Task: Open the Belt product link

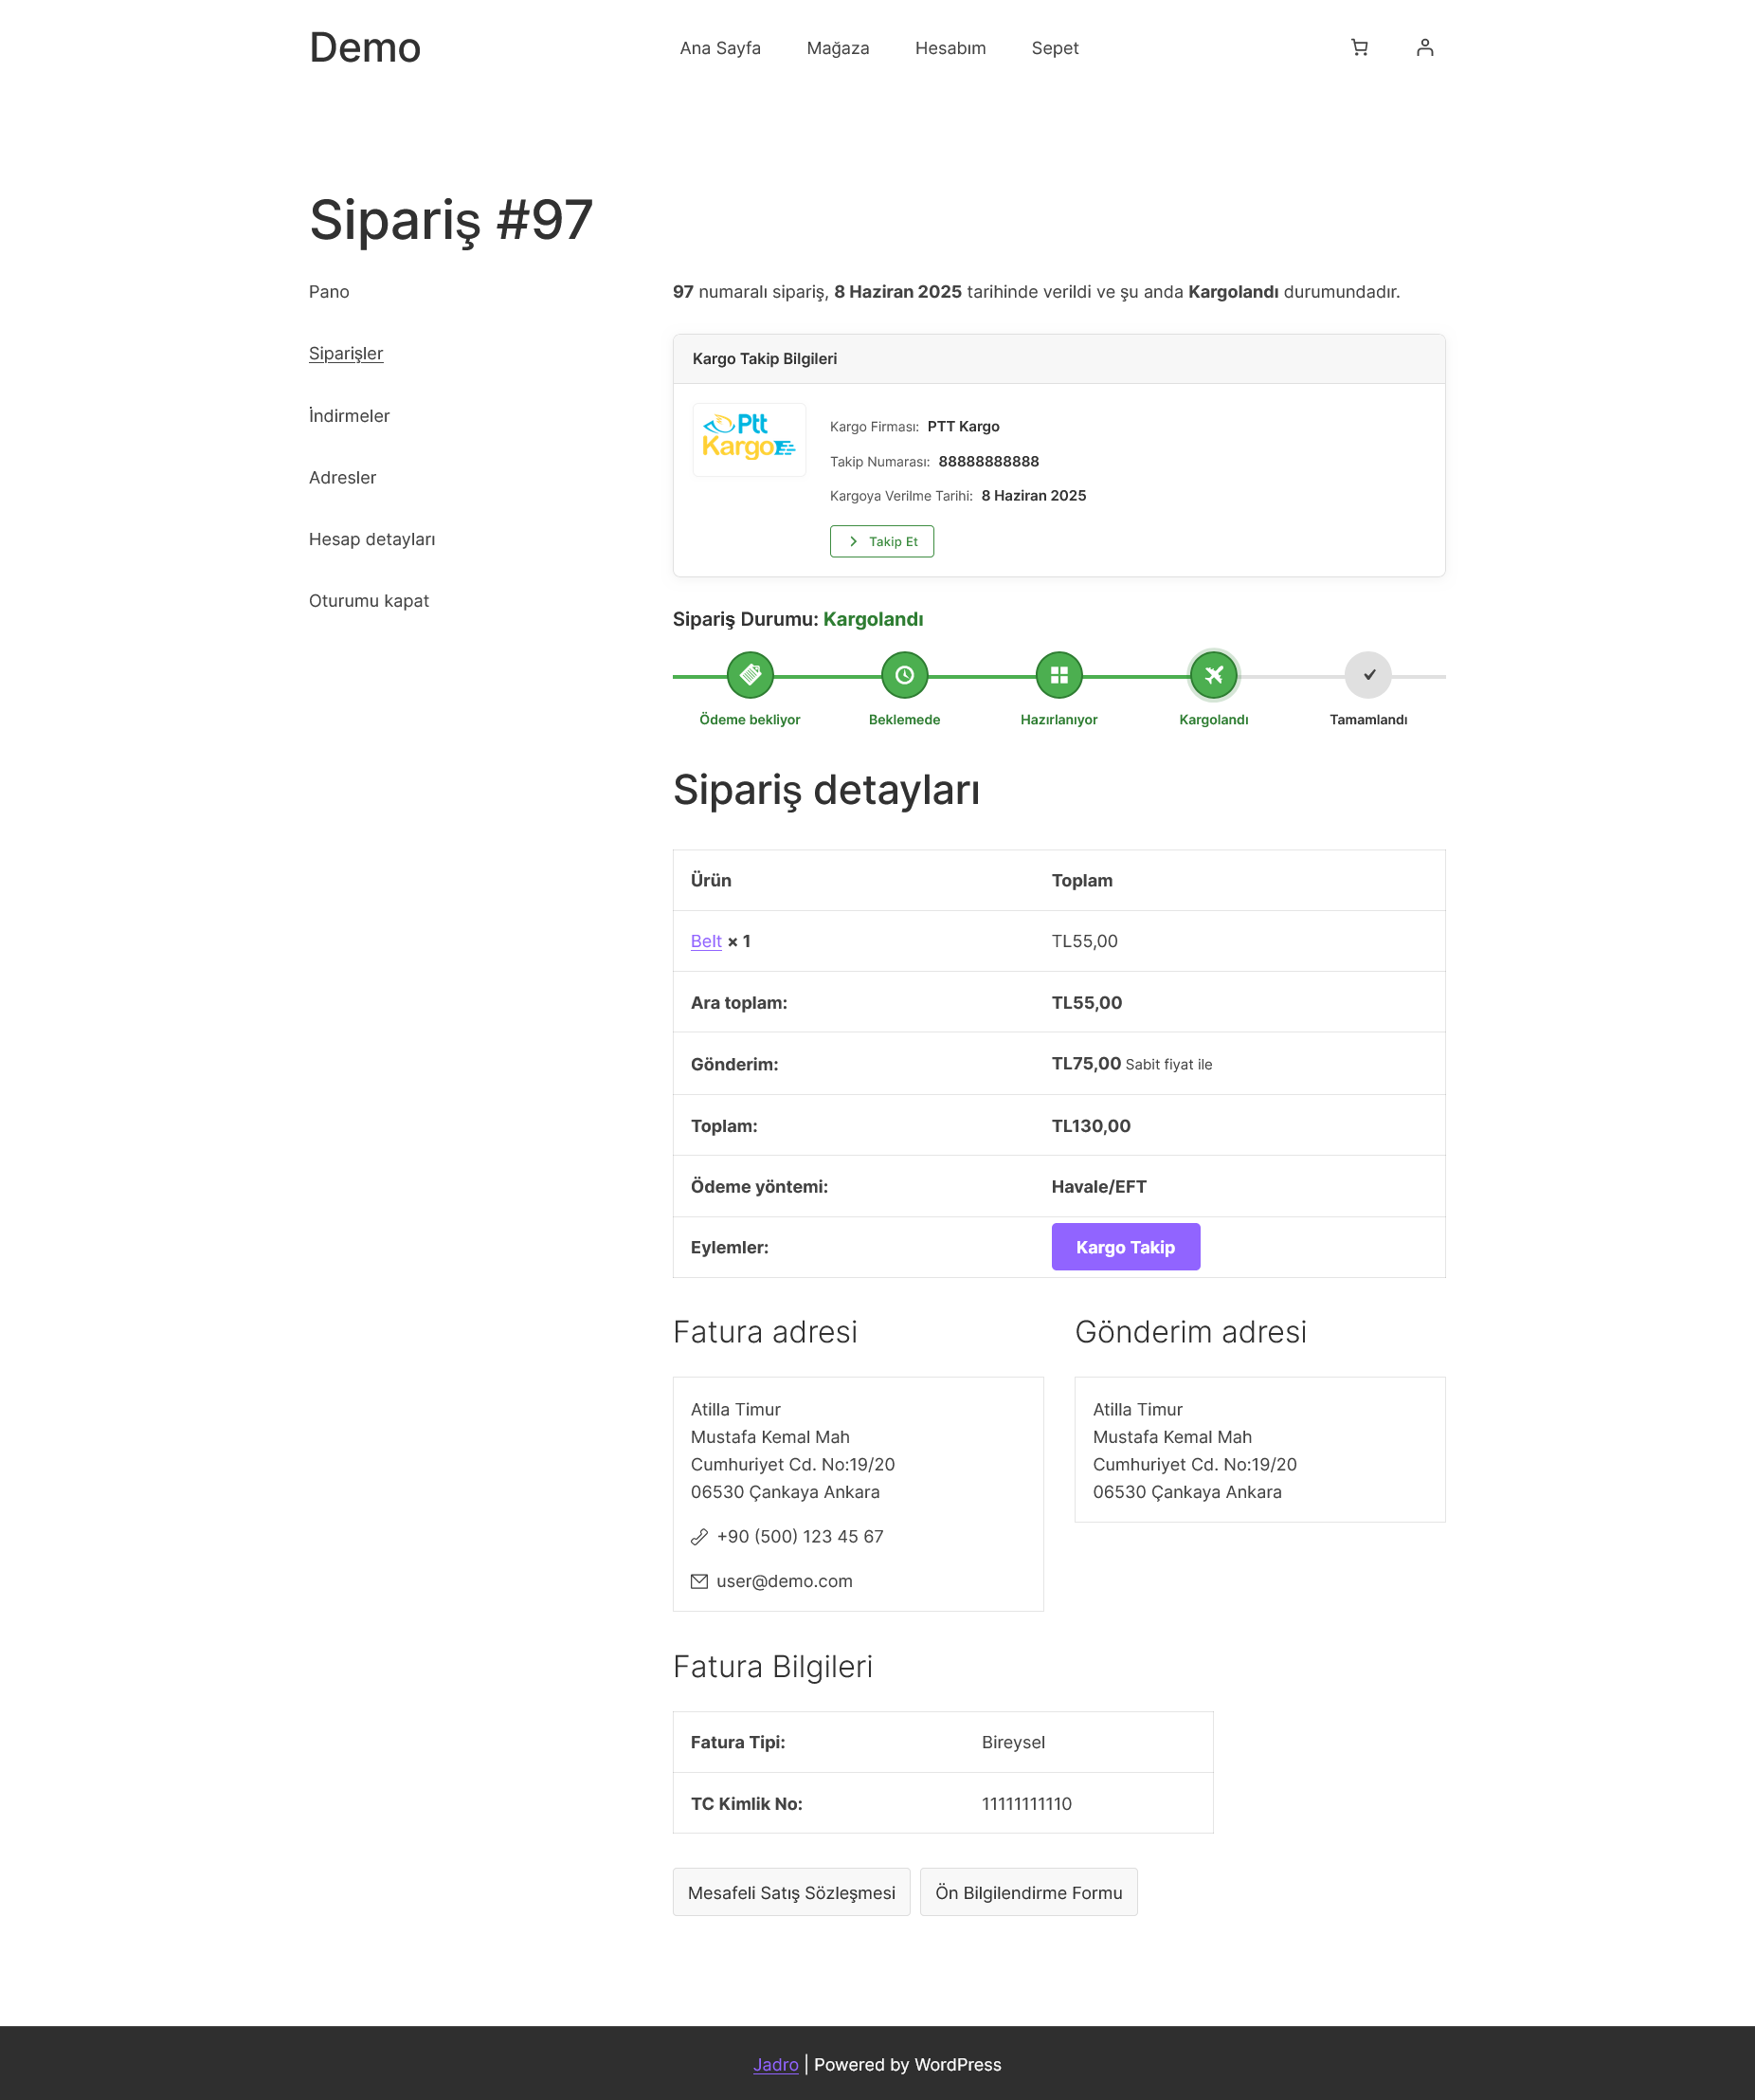Action: click(x=706, y=941)
